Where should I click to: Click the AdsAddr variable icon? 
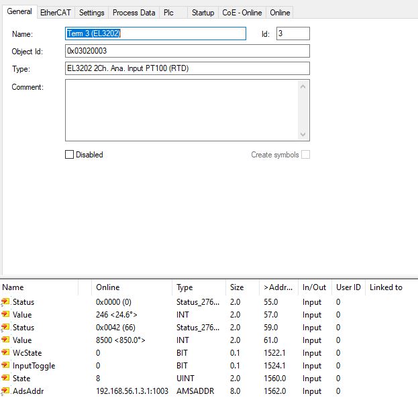pyautogui.click(x=5, y=391)
